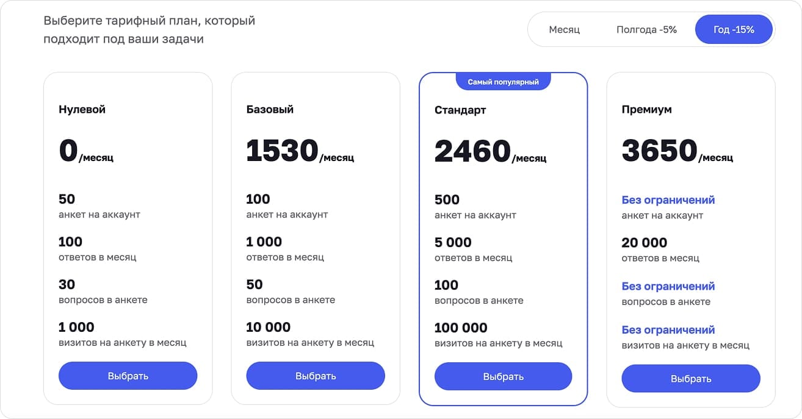
Task: Click Без ограничений for визитов на анкету
Action: [668, 329]
